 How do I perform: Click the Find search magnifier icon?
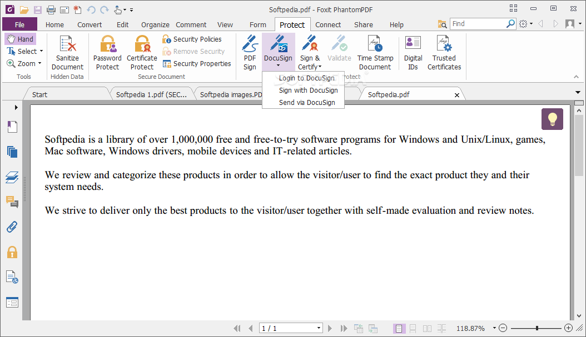click(510, 24)
